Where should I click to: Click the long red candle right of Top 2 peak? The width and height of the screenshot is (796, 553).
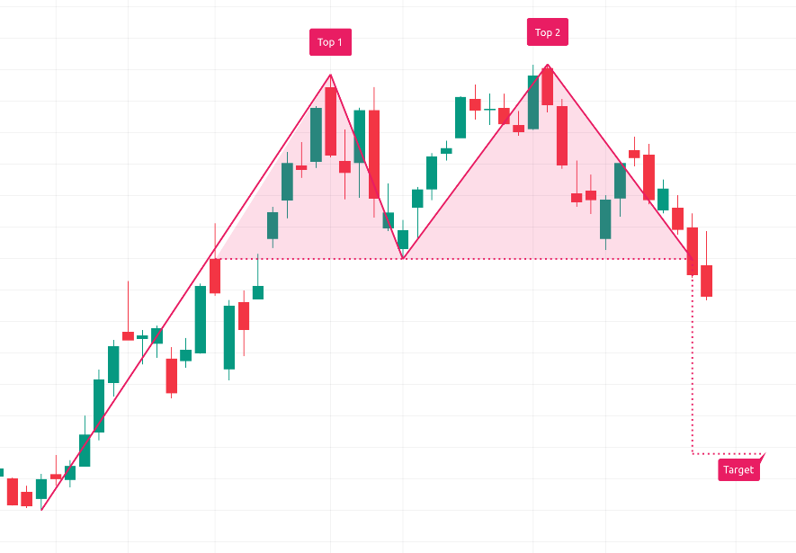562,136
